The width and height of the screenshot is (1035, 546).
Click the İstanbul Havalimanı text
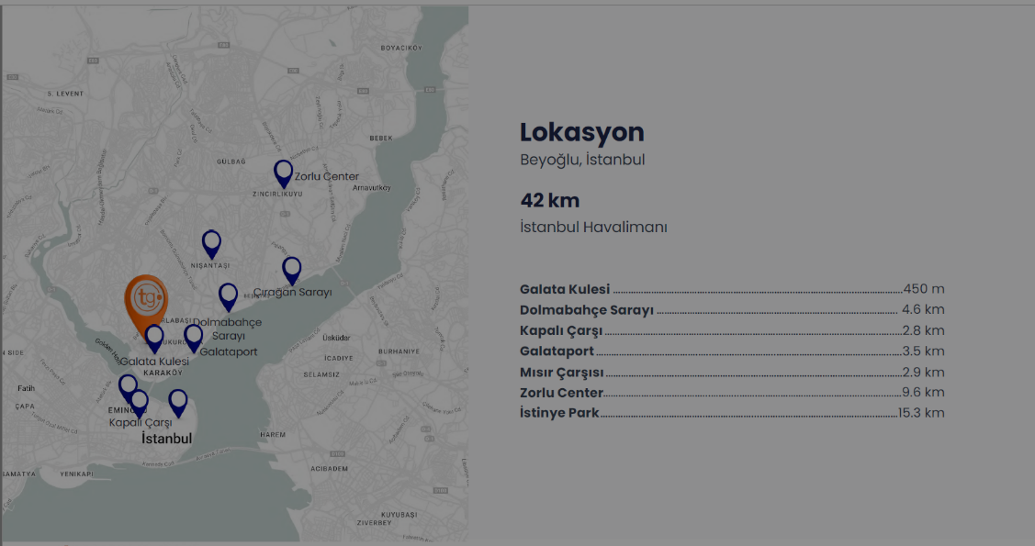[x=593, y=227]
